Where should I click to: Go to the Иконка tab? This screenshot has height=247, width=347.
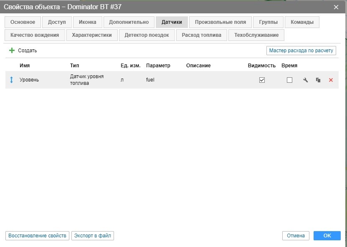[87, 22]
